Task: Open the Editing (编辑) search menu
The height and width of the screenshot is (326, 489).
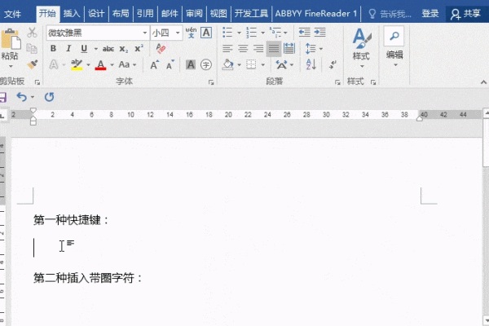Action: (394, 46)
